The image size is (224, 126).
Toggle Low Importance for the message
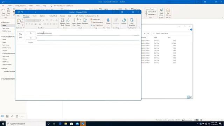tap(97, 25)
